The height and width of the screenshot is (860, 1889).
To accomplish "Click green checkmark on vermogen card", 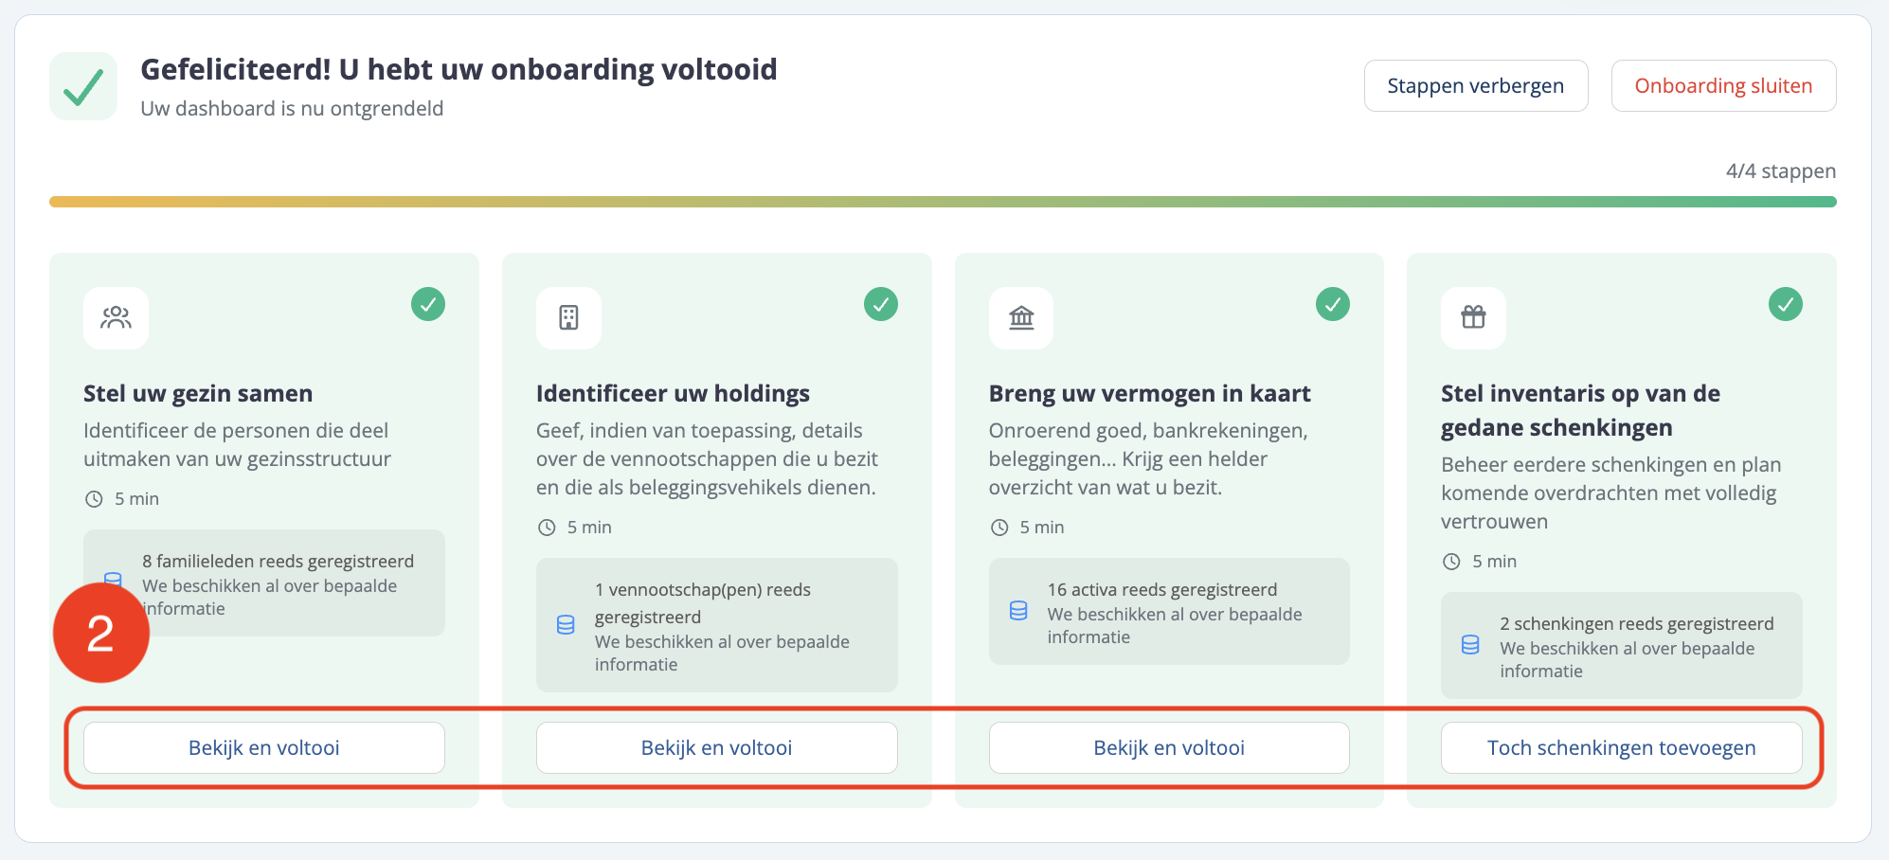I will tap(1333, 304).
